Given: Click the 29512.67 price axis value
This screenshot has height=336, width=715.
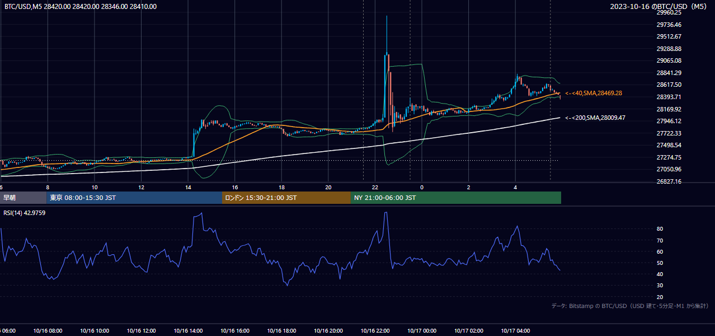Looking at the screenshot, I should point(669,36).
